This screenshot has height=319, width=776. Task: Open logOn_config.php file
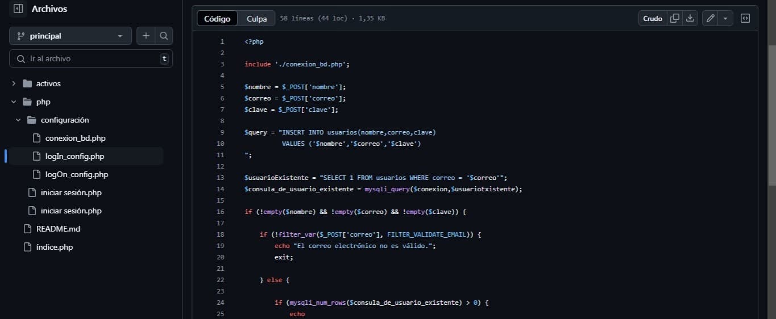pos(76,174)
